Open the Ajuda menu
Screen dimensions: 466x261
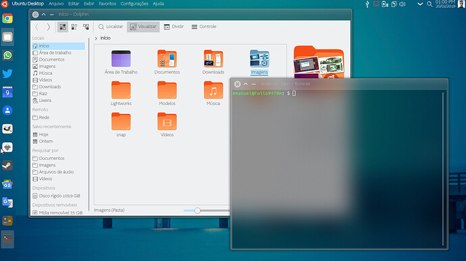click(x=158, y=4)
